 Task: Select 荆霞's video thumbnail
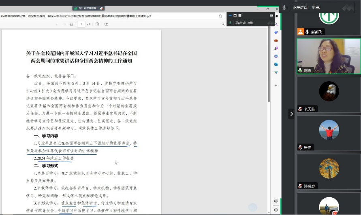coord(329,56)
